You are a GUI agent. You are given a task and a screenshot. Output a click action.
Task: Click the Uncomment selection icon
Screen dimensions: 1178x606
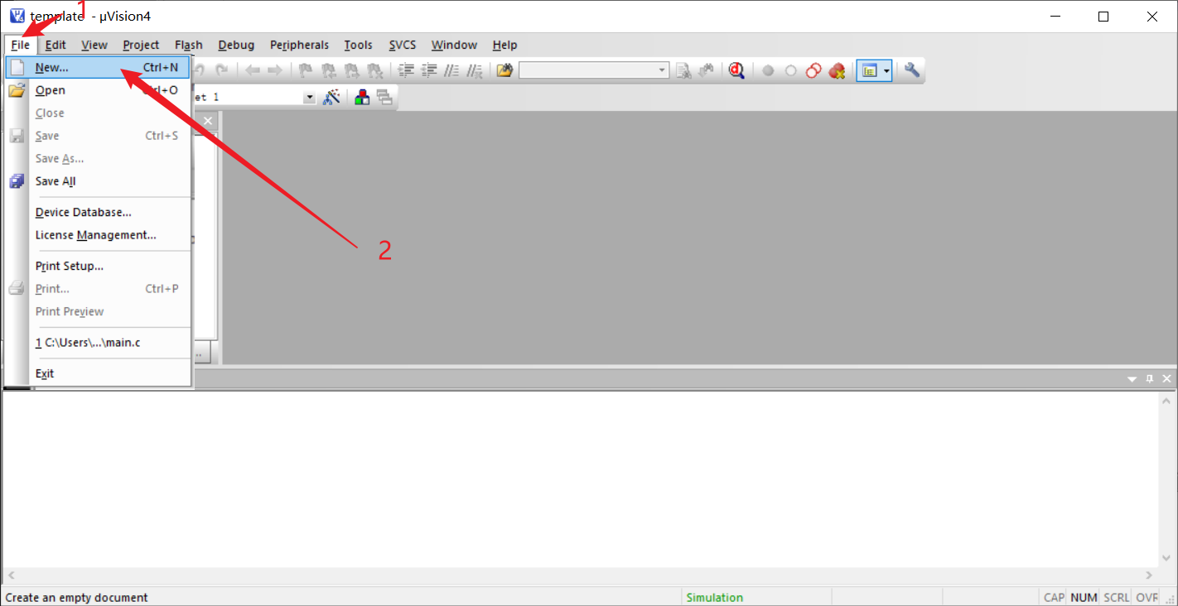[475, 70]
